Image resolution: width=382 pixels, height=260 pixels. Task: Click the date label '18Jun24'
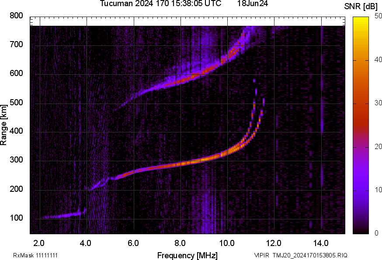[253, 3]
